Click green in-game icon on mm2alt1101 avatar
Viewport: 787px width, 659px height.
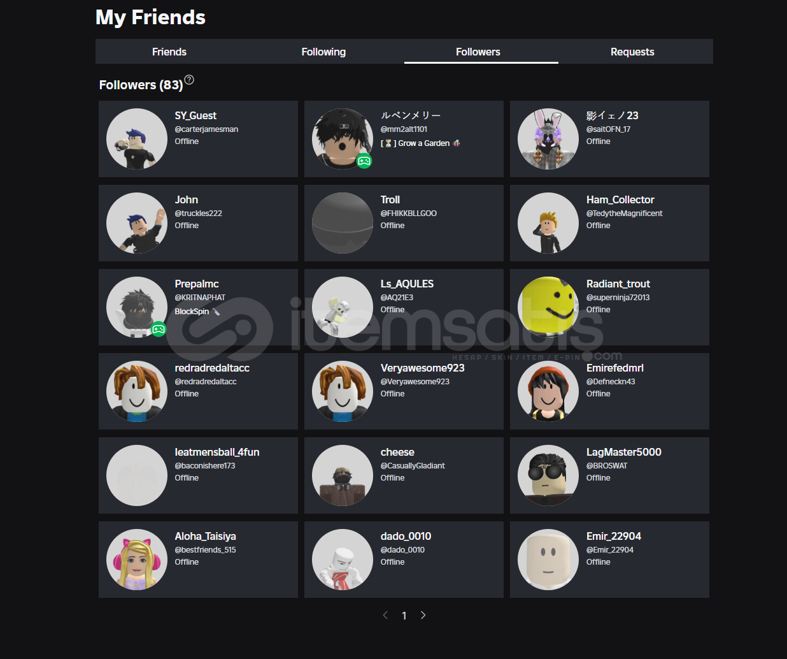pos(364,161)
